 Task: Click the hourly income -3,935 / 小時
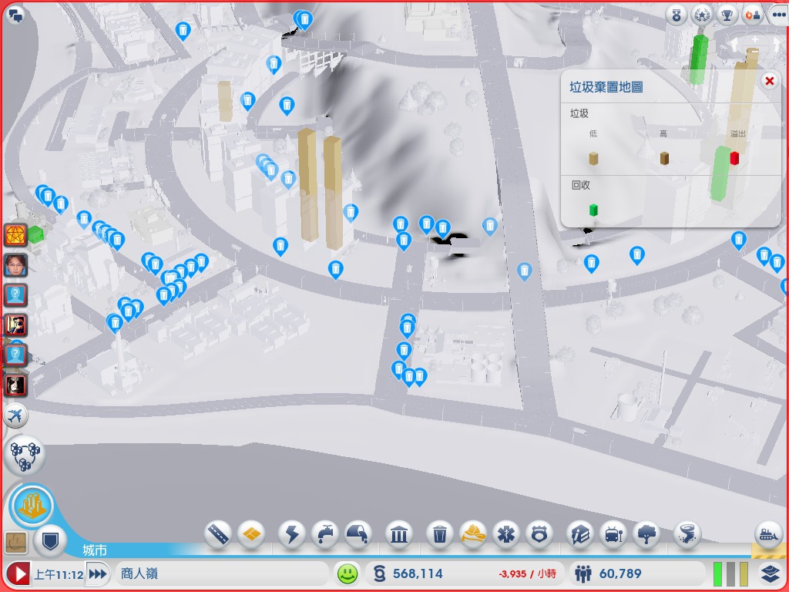[x=527, y=573]
